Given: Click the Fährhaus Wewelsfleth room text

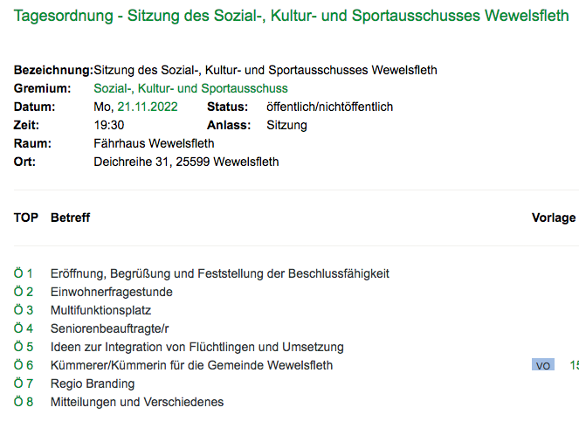Looking at the screenshot, I should click(154, 143).
